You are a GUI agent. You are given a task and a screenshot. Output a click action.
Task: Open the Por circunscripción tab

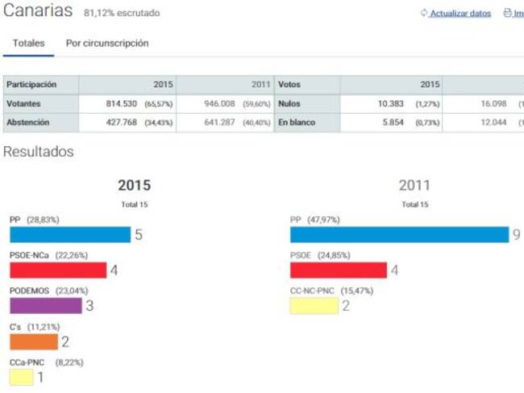(x=107, y=44)
